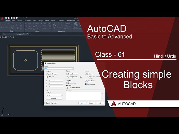Click the Save quick access icon
Screen dimensions: 179x134
(11, 18)
